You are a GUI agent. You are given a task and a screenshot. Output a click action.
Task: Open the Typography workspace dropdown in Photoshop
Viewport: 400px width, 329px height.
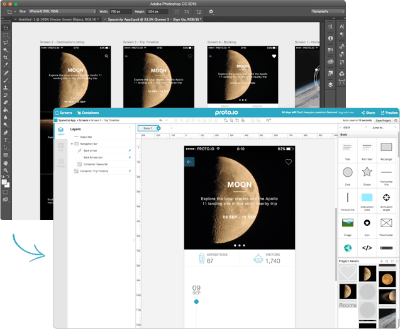click(x=328, y=11)
